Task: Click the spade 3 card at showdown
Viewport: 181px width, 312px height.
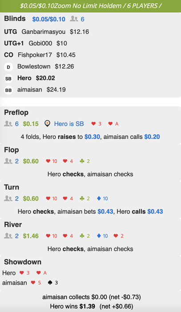Action: click(x=53, y=283)
